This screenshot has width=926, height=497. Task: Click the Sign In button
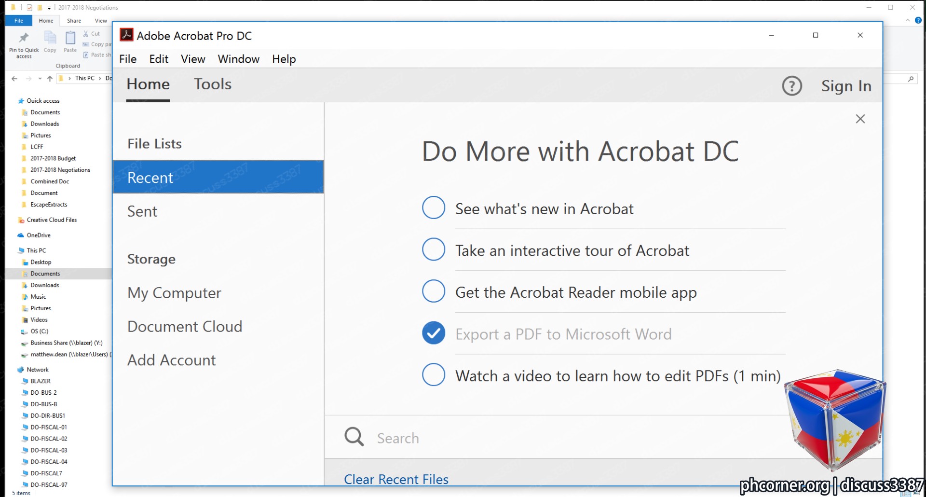[x=846, y=86]
